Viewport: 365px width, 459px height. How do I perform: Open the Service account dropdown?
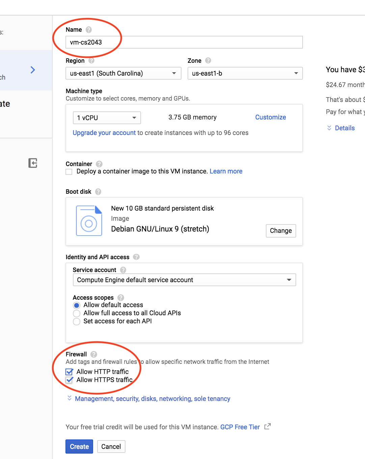point(185,280)
